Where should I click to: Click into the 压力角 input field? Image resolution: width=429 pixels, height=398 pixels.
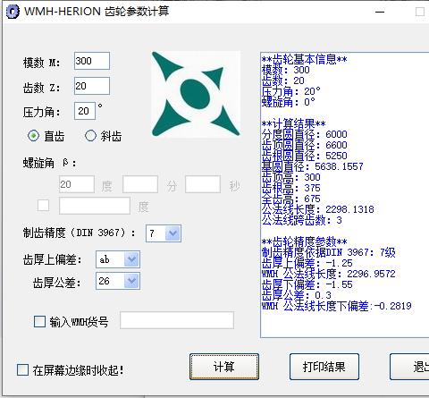click(85, 111)
